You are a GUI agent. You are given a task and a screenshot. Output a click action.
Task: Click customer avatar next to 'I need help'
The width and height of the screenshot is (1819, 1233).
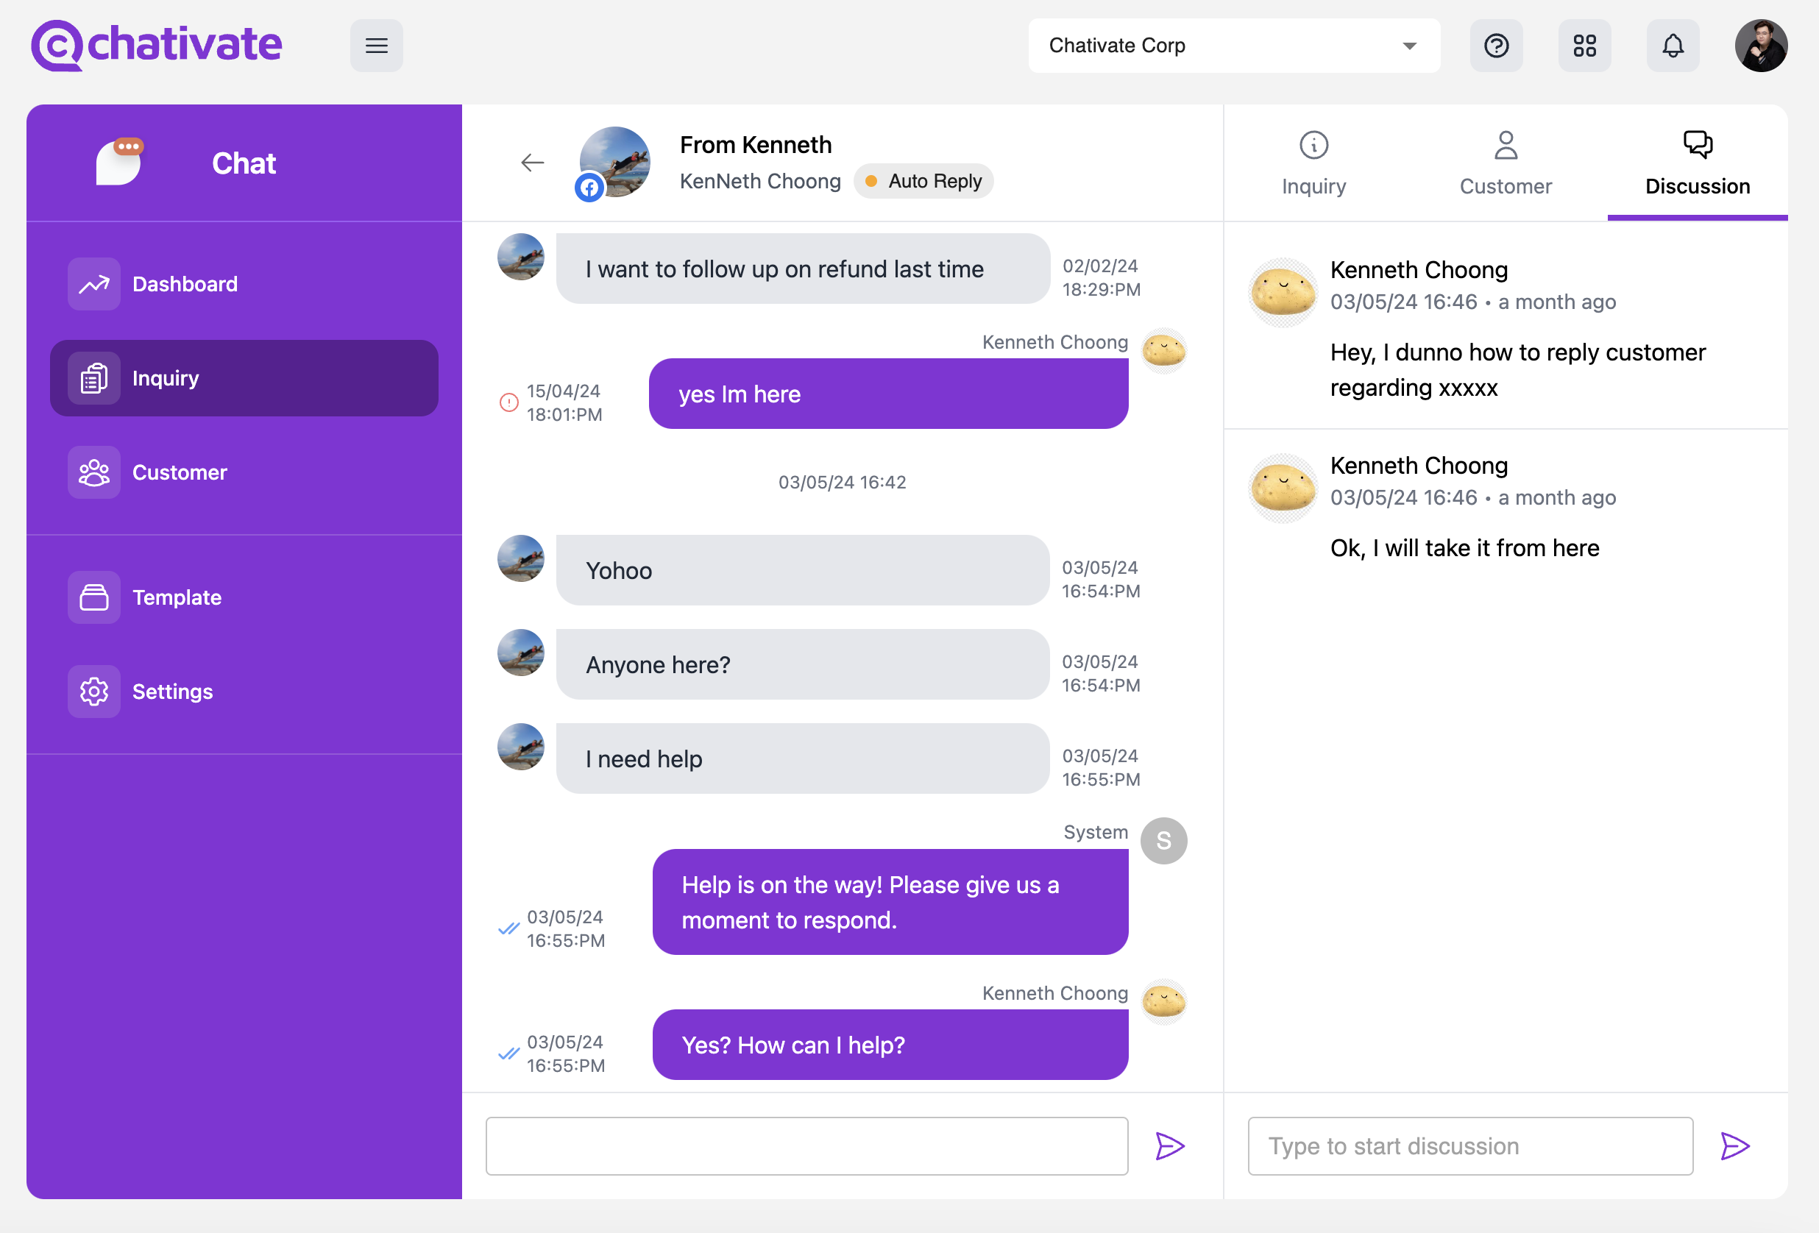pos(520,747)
